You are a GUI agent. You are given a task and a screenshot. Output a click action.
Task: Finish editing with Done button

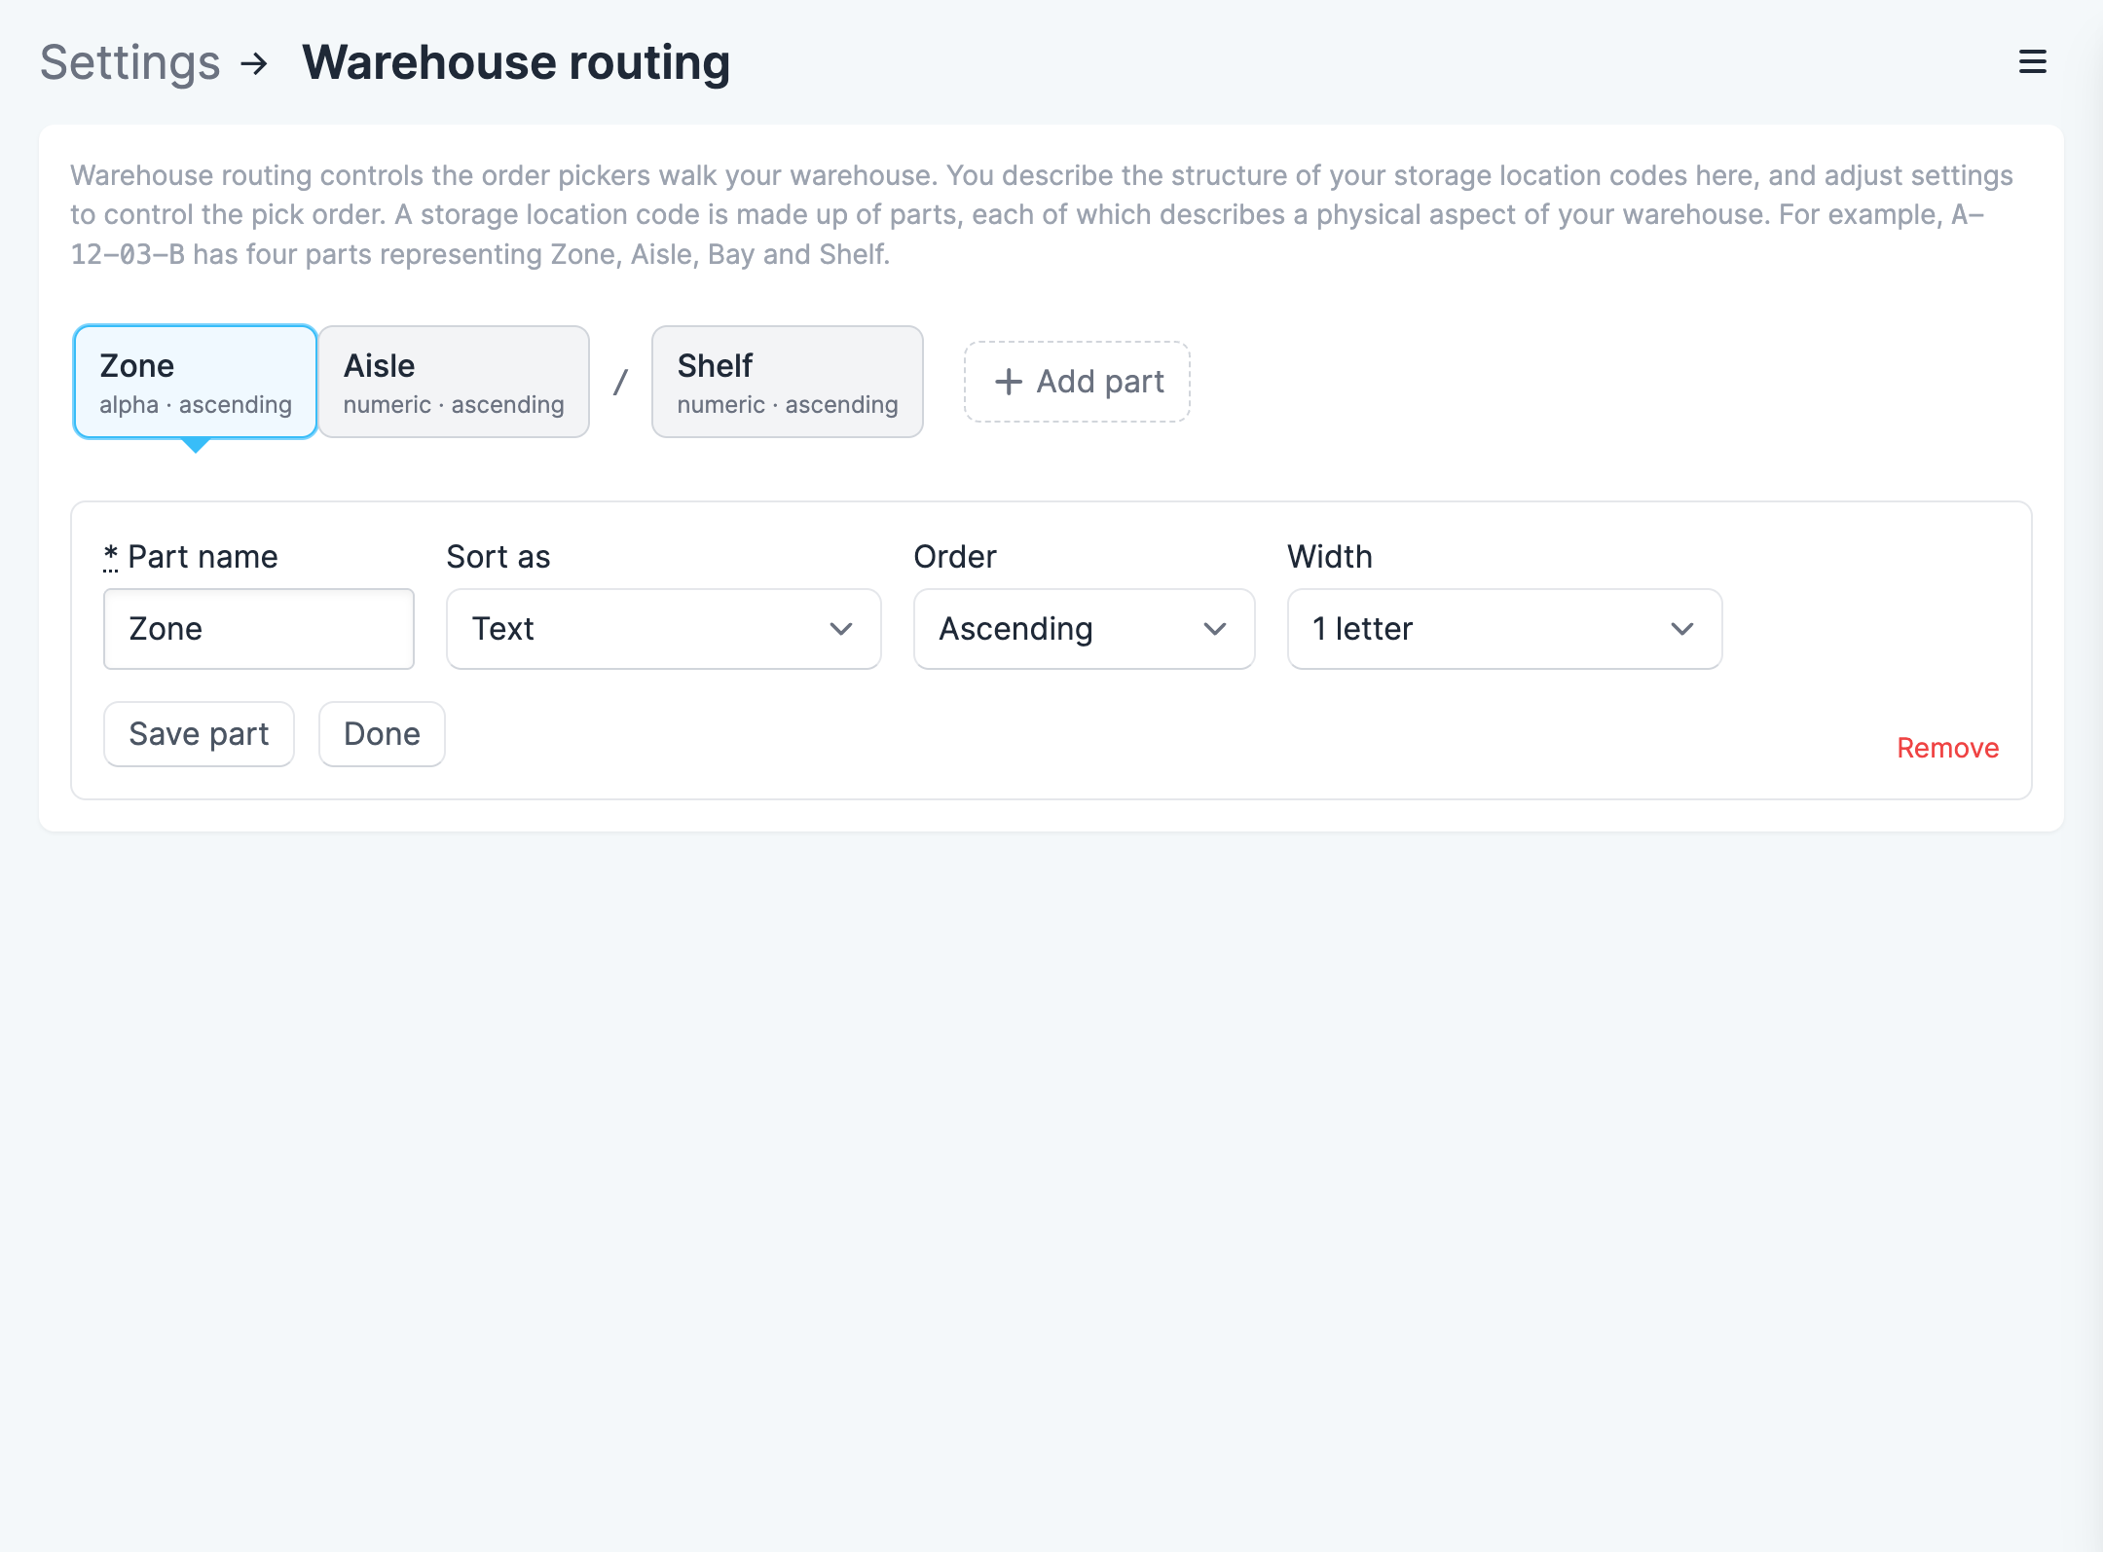382,734
